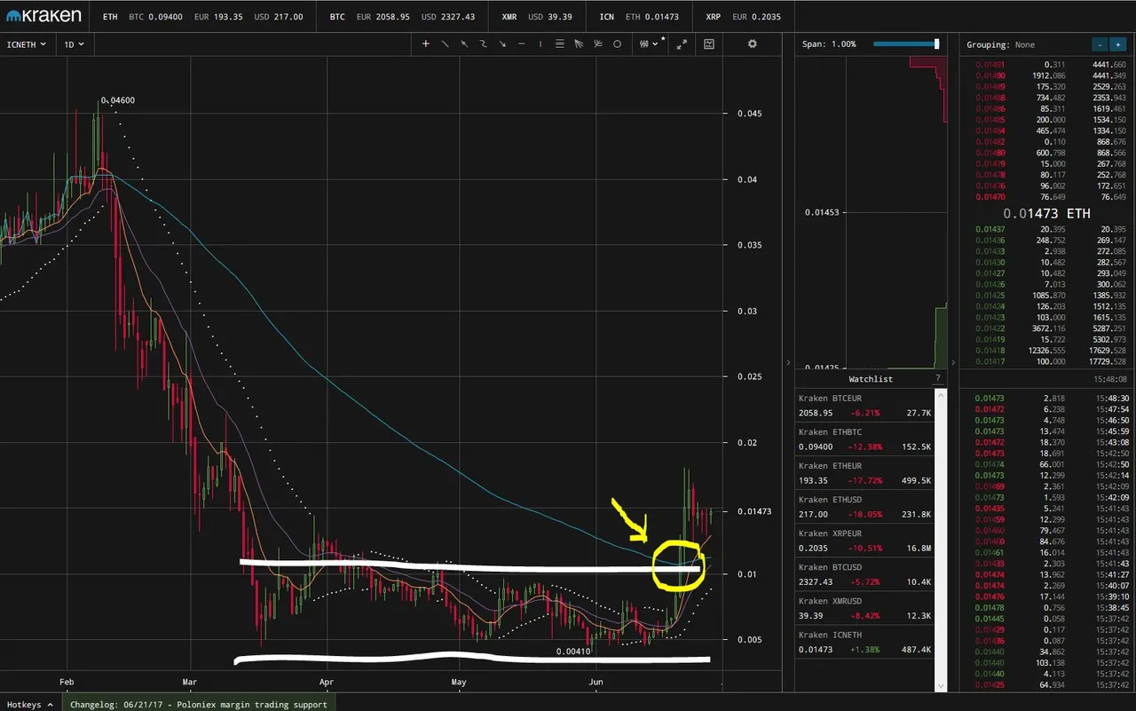Open Kraken BTCEUR from watchlist
1136x711 pixels.
865,405
